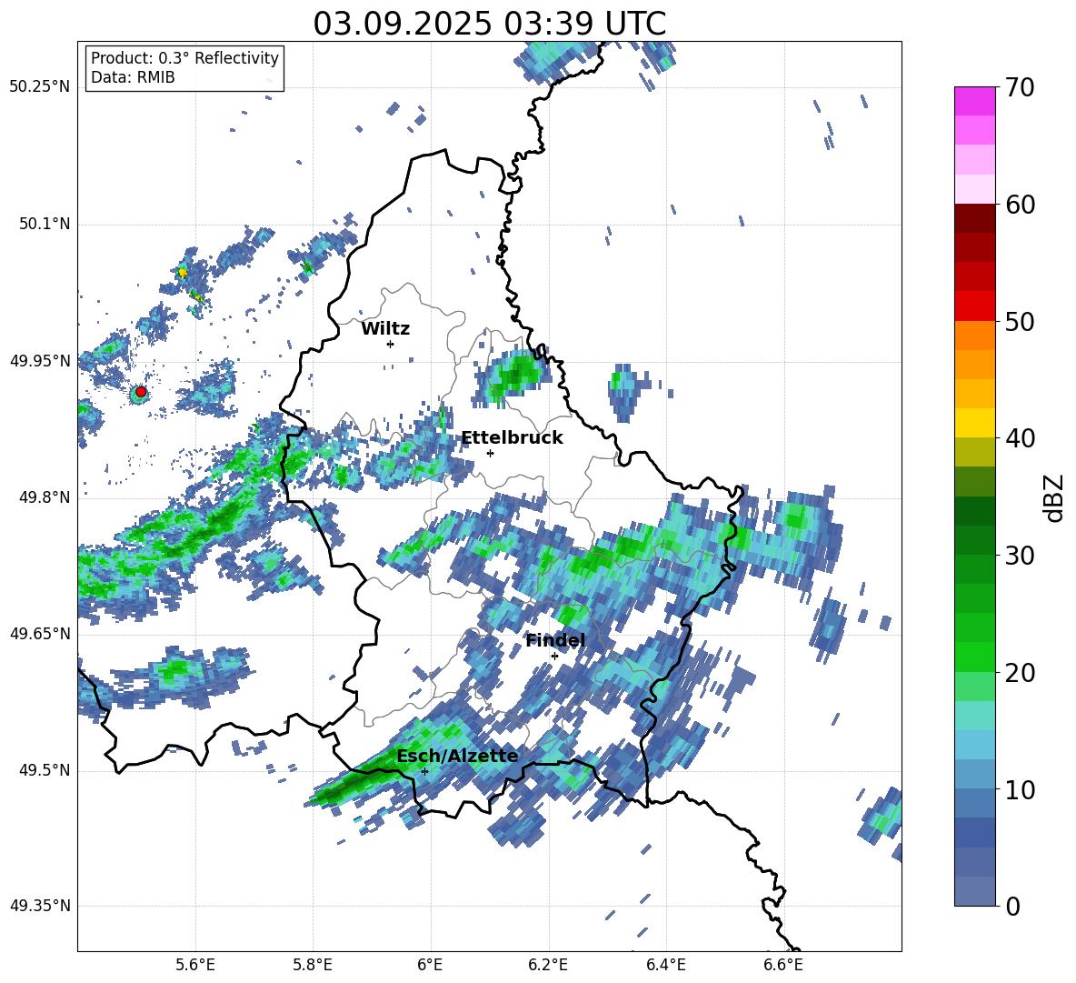Pick the dark maroon colorbar swatch just below 60
The width and height of the screenshot is (1076, 983).
click(x=974, y=218)
